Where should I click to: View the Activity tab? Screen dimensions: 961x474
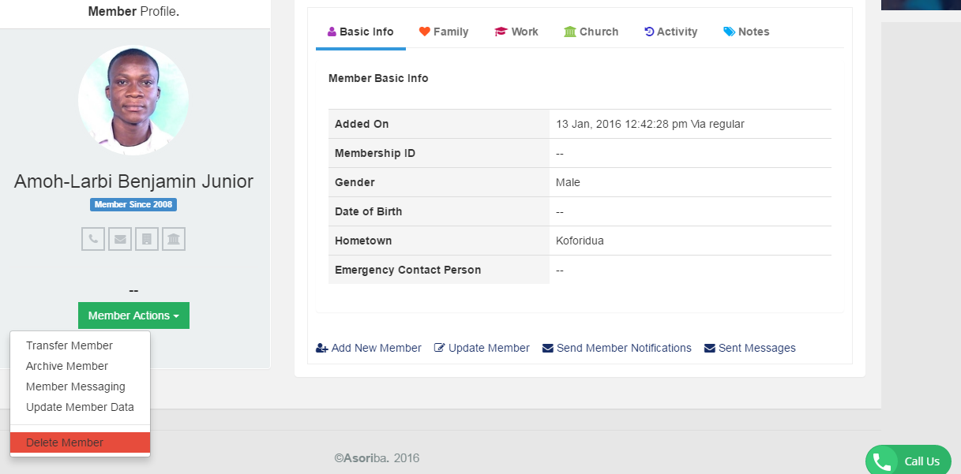[x=671, y=32]
